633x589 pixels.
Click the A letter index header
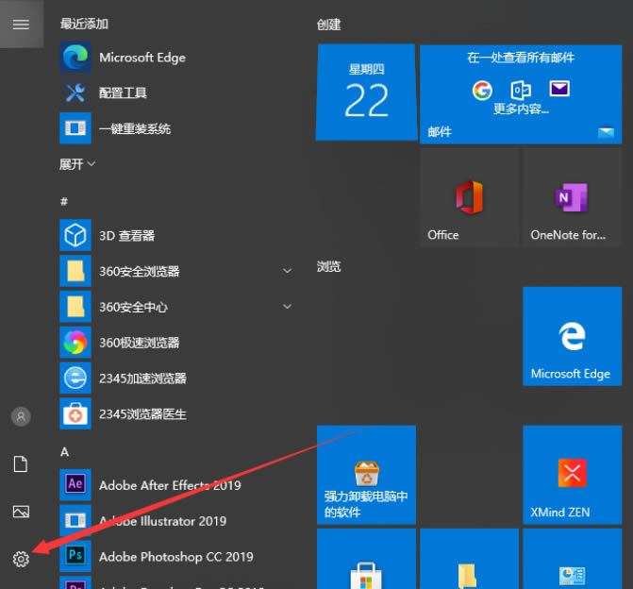tap(64, 451)
